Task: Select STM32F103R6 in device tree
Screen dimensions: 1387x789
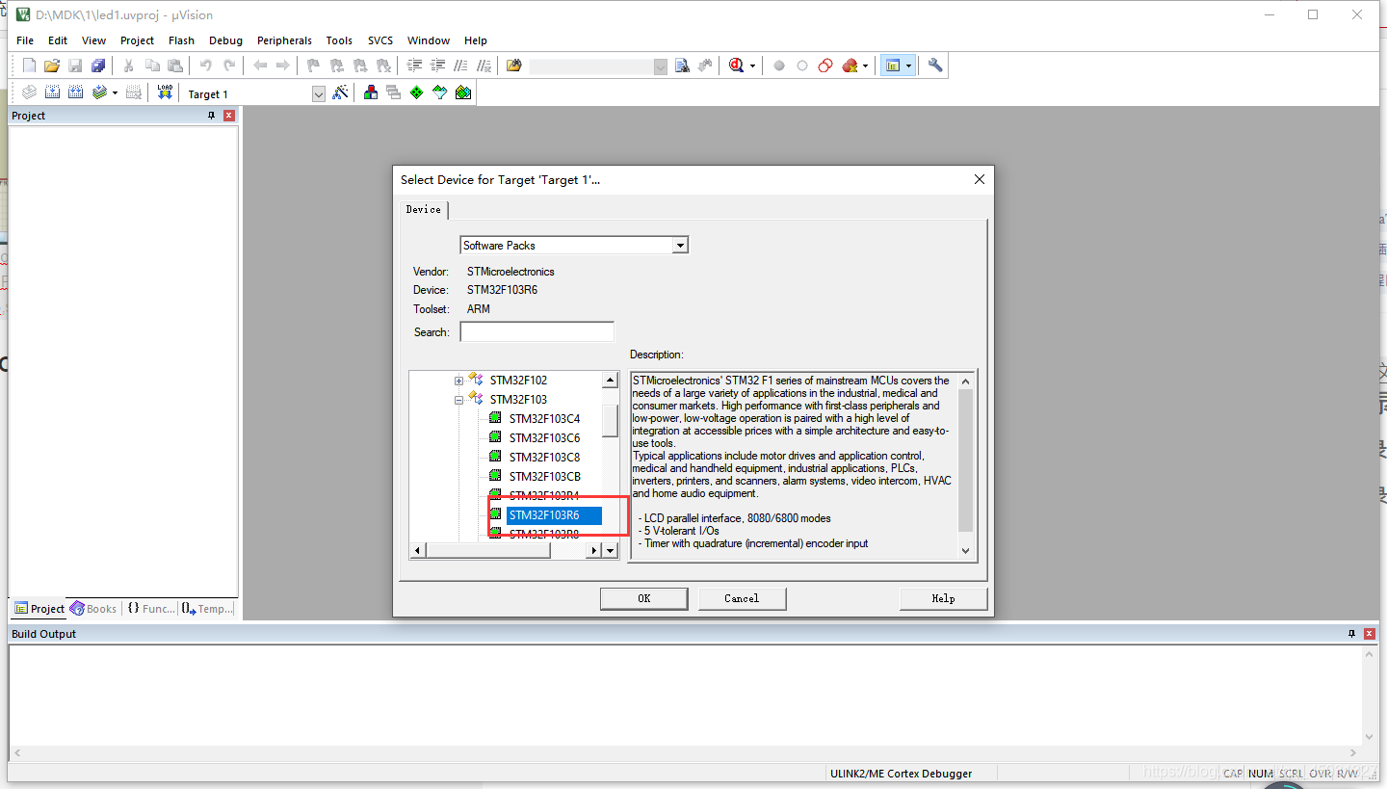Action: point(554,515)
